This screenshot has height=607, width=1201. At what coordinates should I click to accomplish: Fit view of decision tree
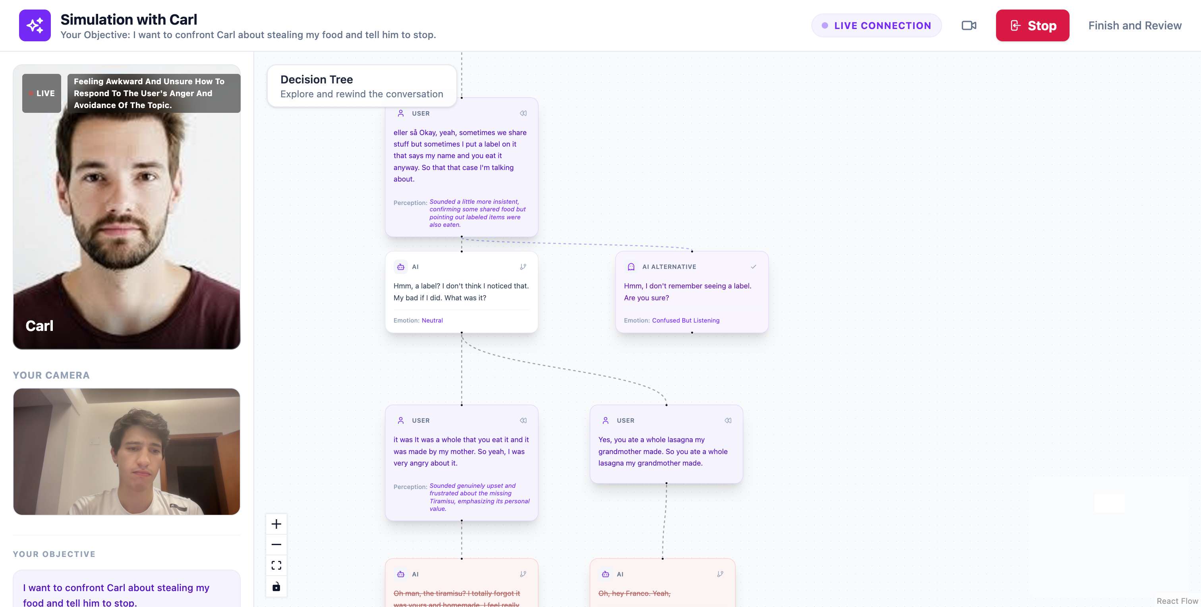pyautogui.click(x=276, y=565)
